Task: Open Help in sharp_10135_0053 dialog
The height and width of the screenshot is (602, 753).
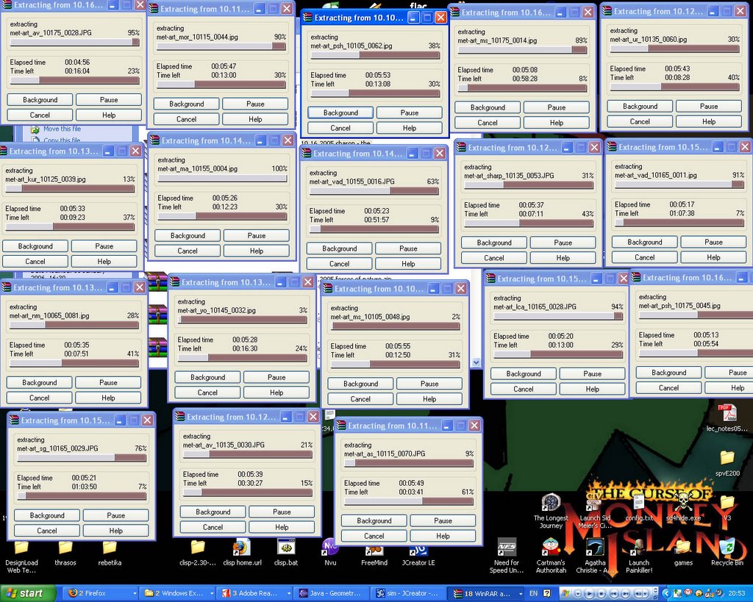Action: coord(563,258)
